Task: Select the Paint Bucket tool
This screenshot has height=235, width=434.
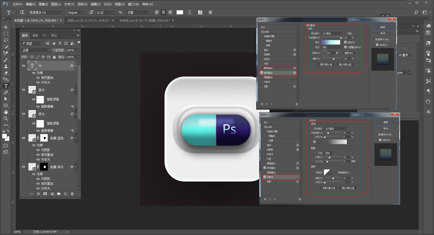Action: pos(6,79)
